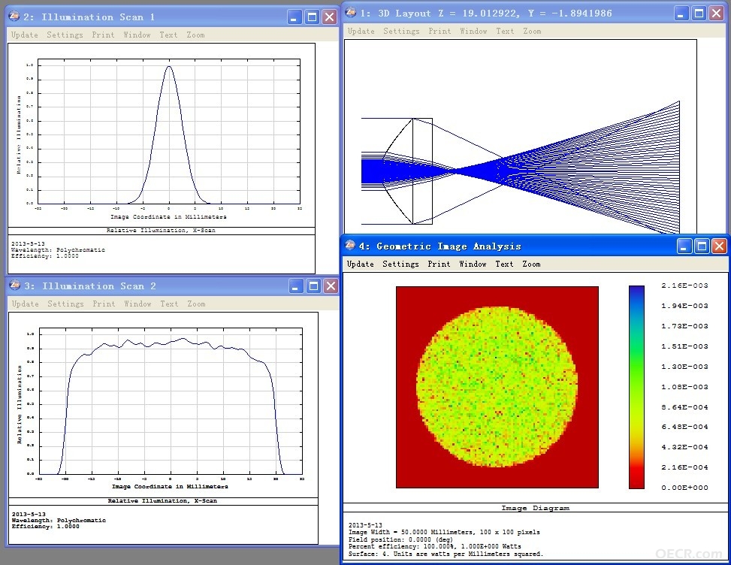Maximize the Illumination Scan 1 window
The width and height of the screenshot is (731, 565).
(312, 17)
